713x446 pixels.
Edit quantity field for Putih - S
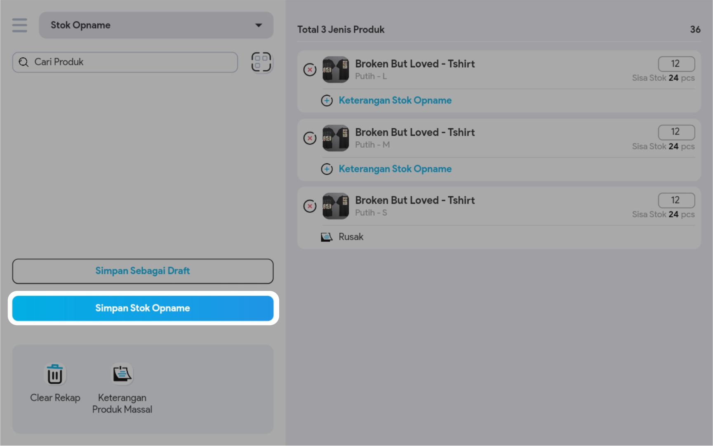(x=676, y=201)
